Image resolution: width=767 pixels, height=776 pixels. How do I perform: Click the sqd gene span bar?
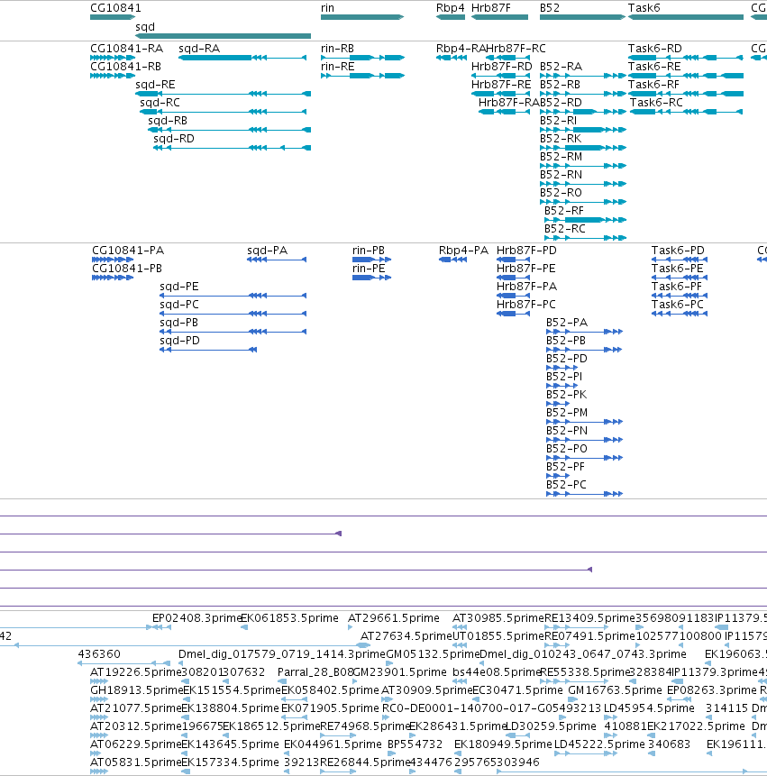223,36
